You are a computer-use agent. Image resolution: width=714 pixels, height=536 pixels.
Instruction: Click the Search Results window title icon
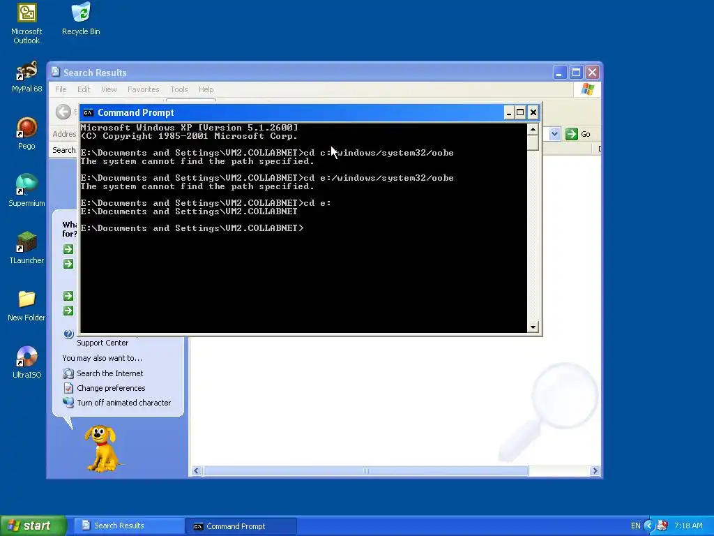[x=56, y=72]
